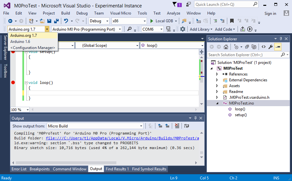The image size is (292, 181).
Task: Click the Undo arrow icon
Action: click(x=66, y=21)
